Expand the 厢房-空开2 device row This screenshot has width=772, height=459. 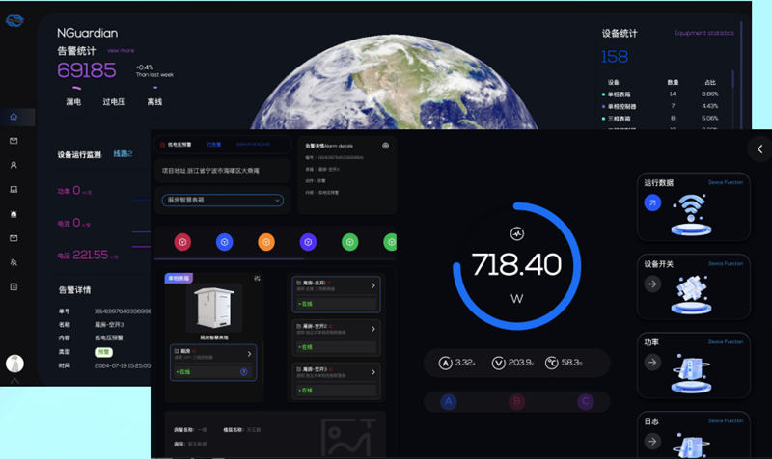[374, 327]
